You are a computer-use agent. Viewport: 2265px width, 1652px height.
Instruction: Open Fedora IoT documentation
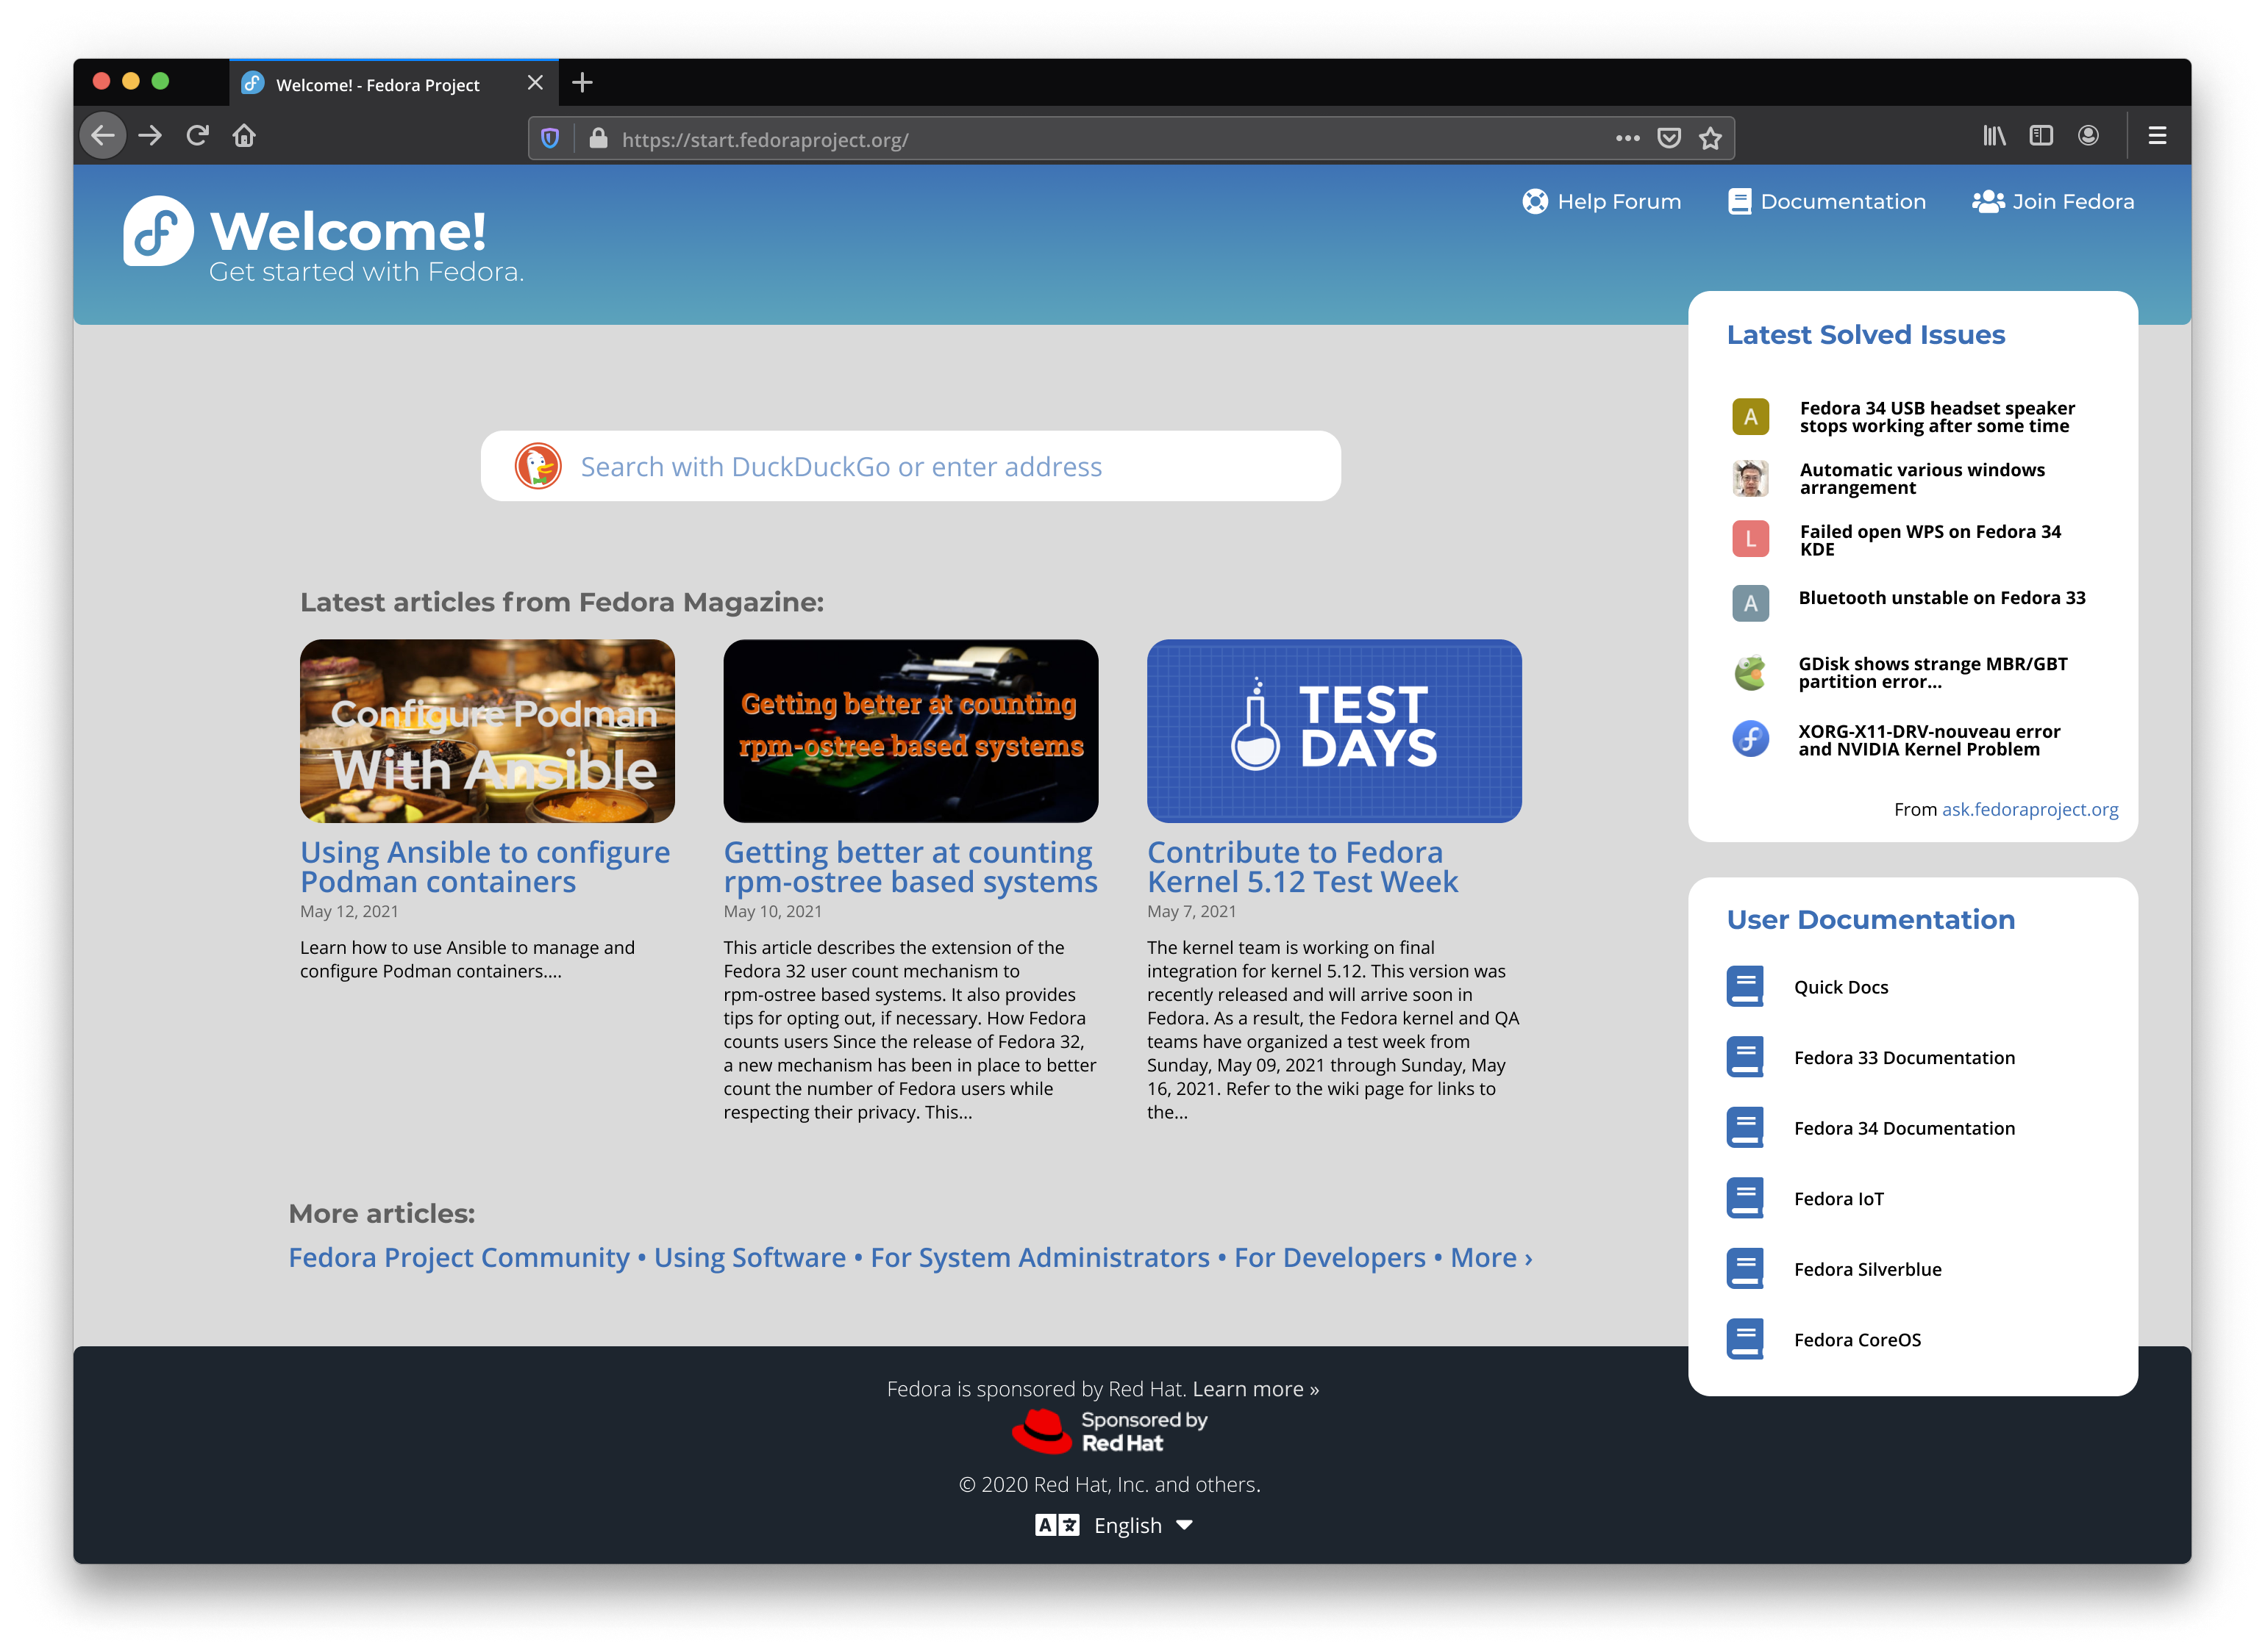point(1838,1199)
